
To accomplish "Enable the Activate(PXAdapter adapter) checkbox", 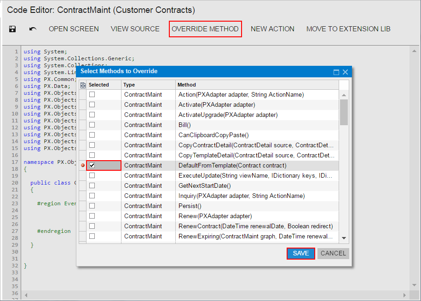I will (92, 104).
